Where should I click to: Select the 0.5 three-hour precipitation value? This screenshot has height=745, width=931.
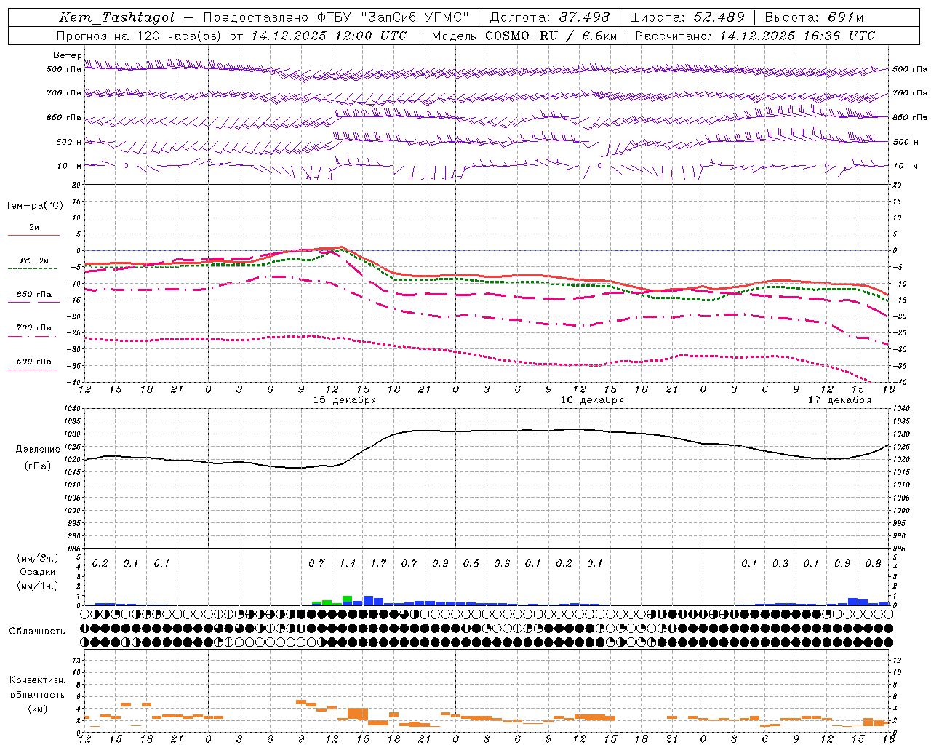point(471,564)
